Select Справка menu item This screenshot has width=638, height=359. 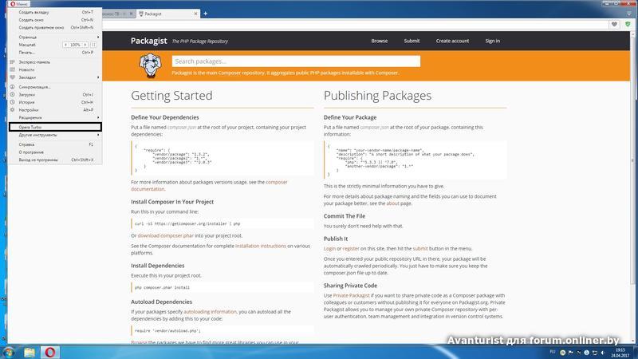(x=55, y=144)
